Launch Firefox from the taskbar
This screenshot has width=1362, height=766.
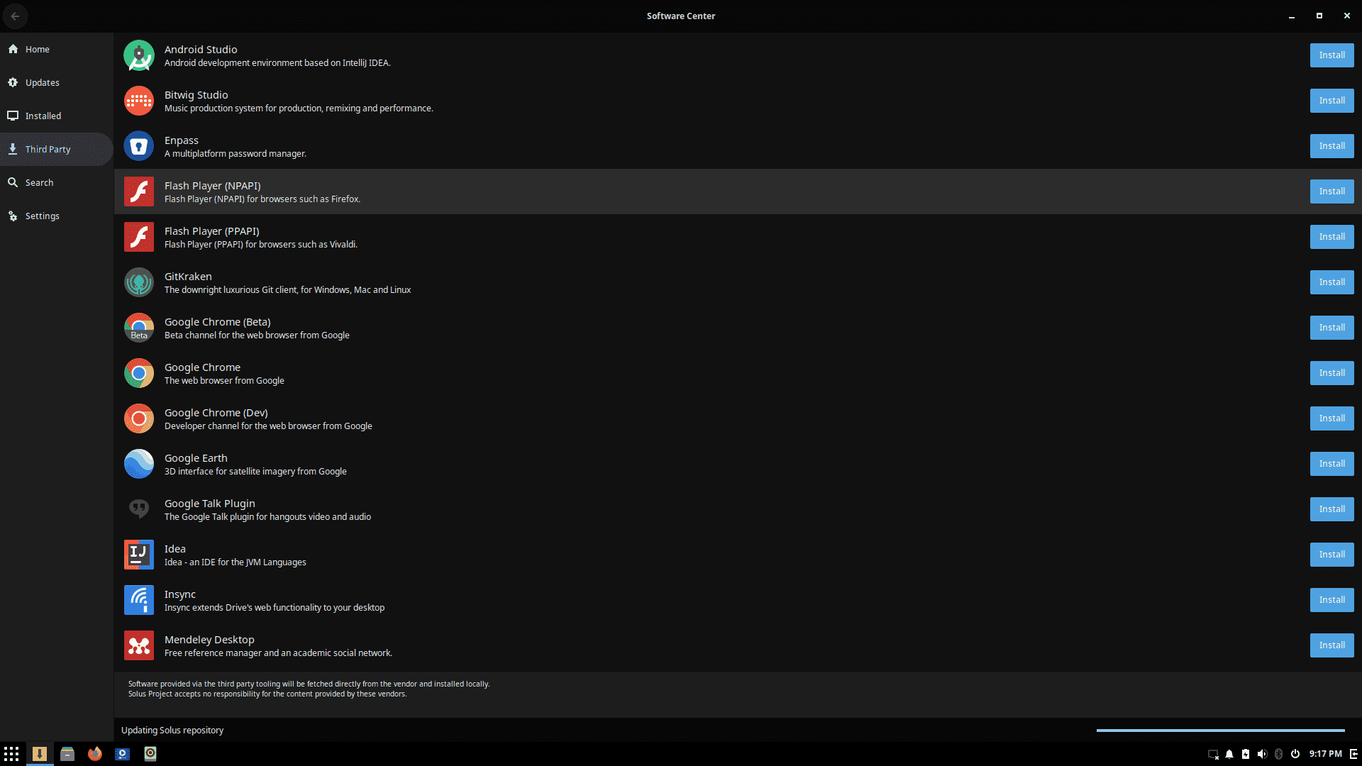pyautogui.click(x=94, y=754)
